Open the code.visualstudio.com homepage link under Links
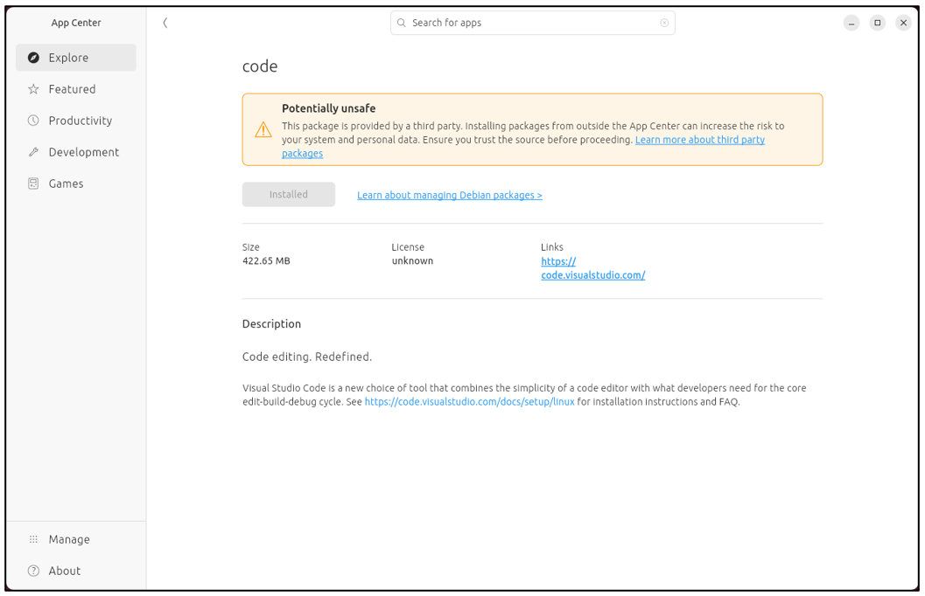Viewport: 925px width, 596px height. [592, 268]
